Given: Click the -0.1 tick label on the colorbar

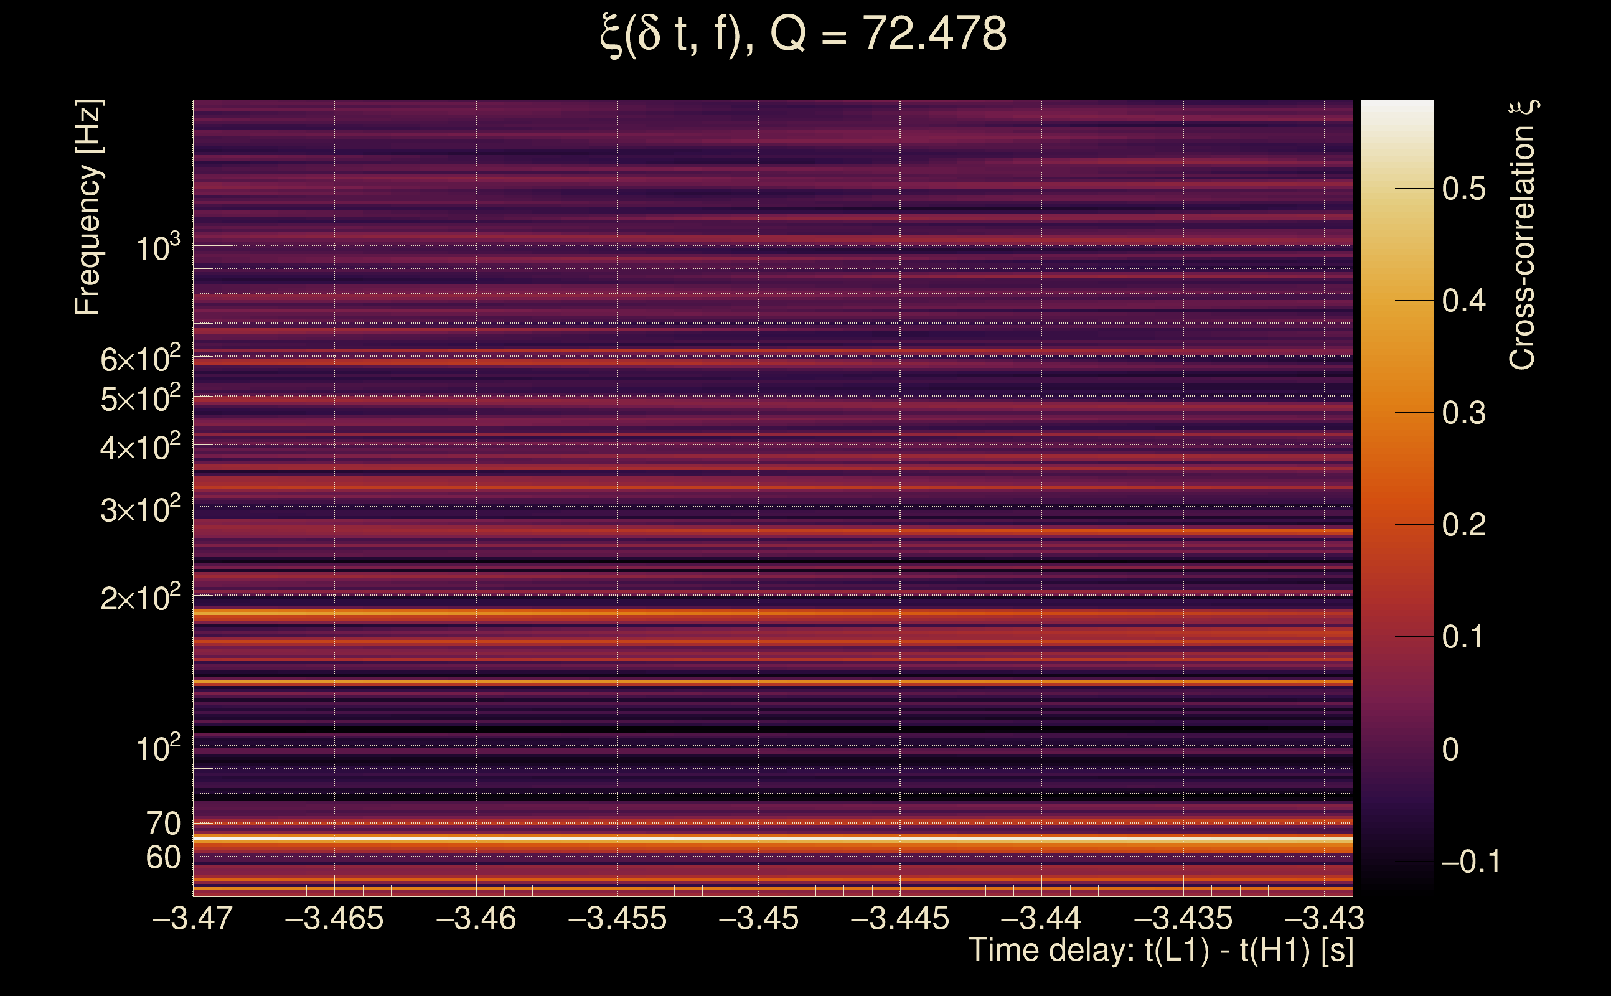Looking at the screenshot, I should (x=1470, y=862).
